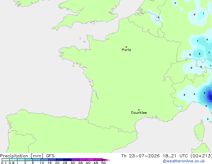
Task: Select legend swatch between 5 and 10
Action: tap(37, 160)
